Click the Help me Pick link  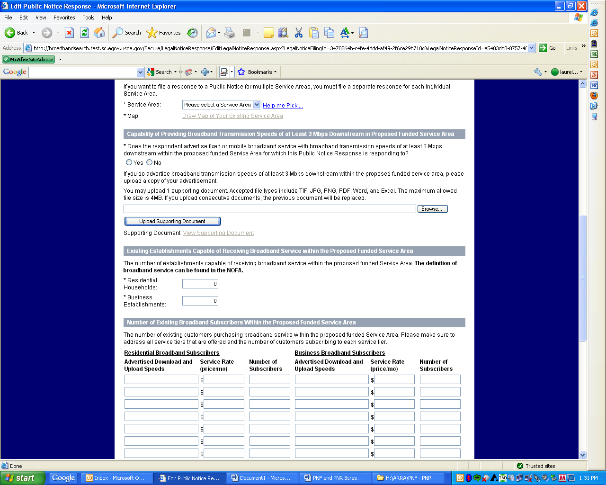pyautogui.click(x=283, y=106)
